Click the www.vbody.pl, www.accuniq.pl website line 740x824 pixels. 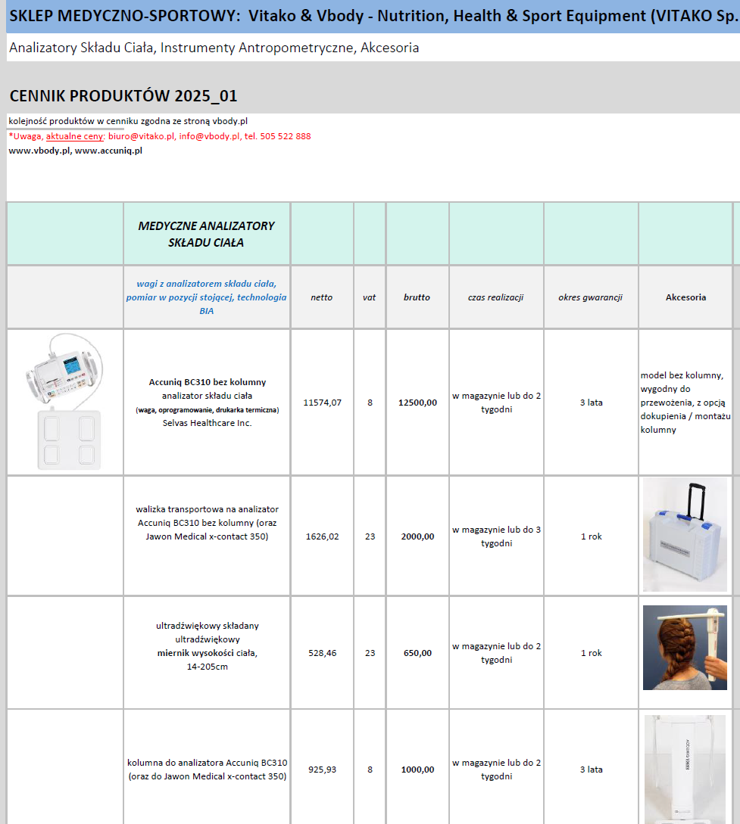75,151
